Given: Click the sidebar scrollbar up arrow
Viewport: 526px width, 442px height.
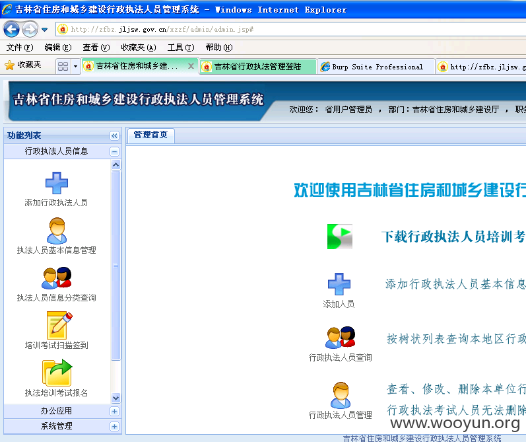Looking at the screenshot, I should [x=115, y=165].
